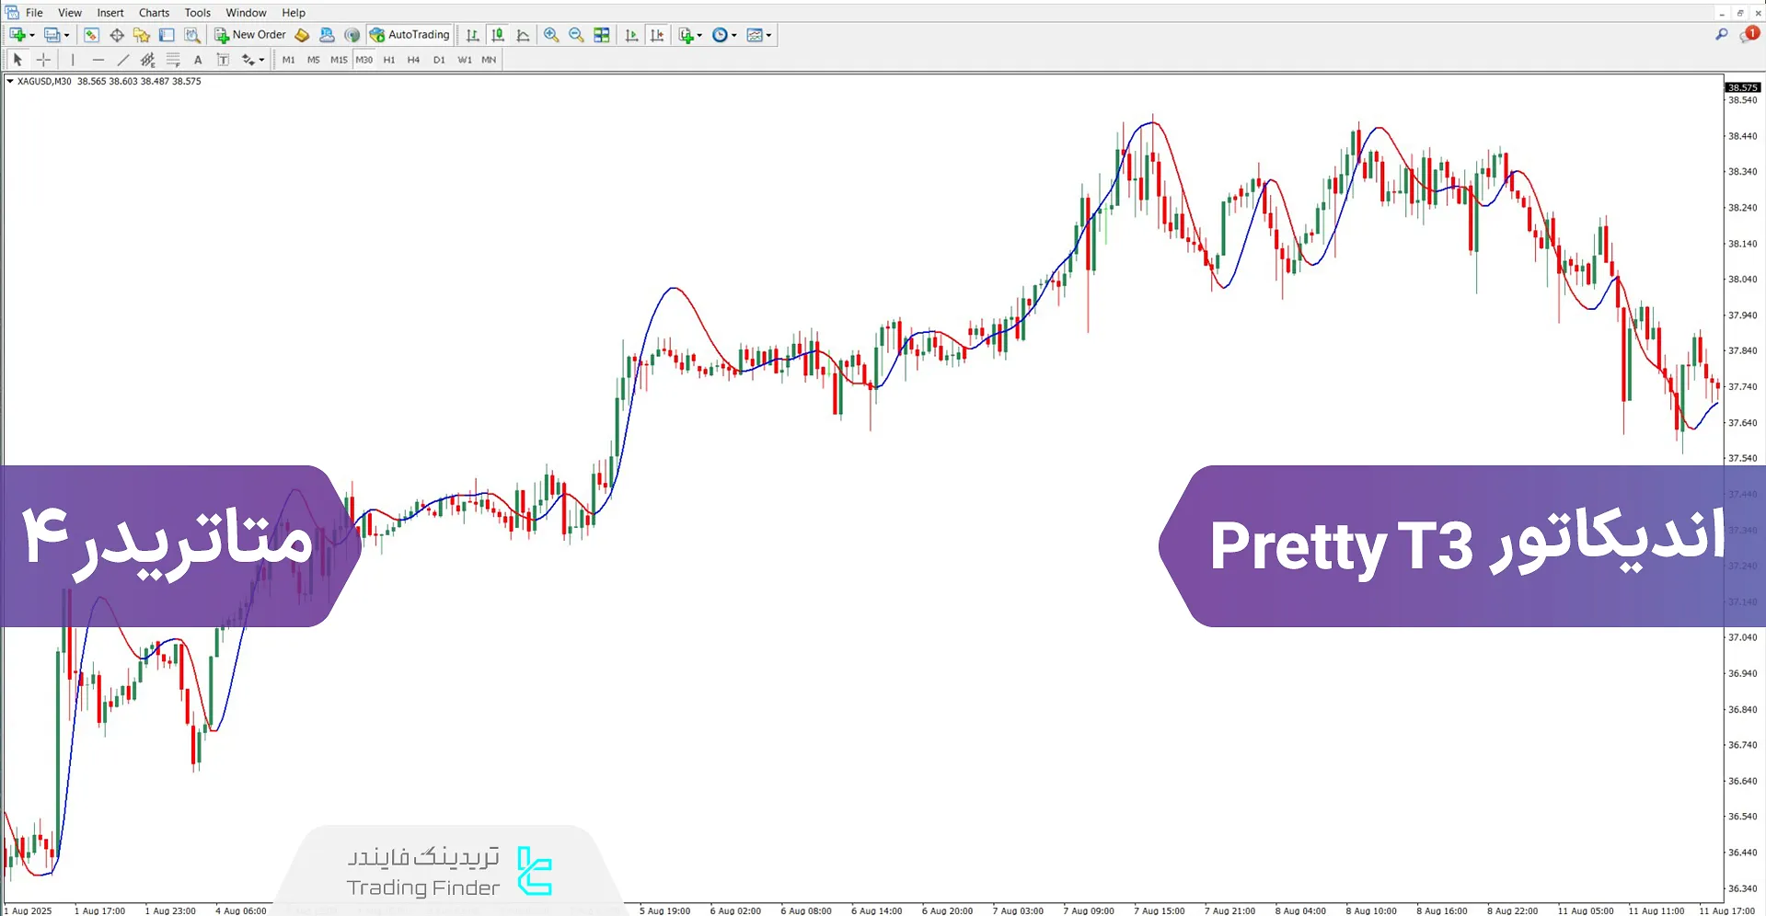Insert Fibonacci retracement tool

click(173, 60)
